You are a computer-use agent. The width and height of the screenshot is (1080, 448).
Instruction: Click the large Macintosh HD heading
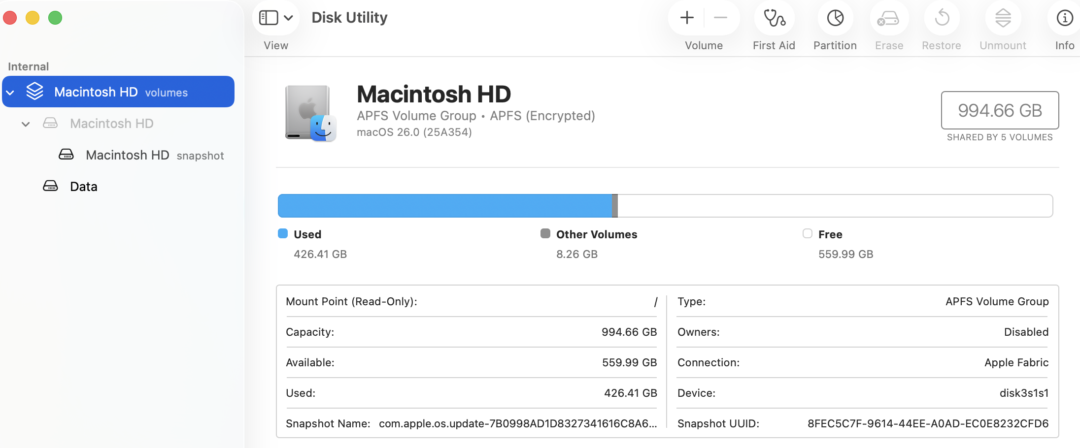click(434, 94)
